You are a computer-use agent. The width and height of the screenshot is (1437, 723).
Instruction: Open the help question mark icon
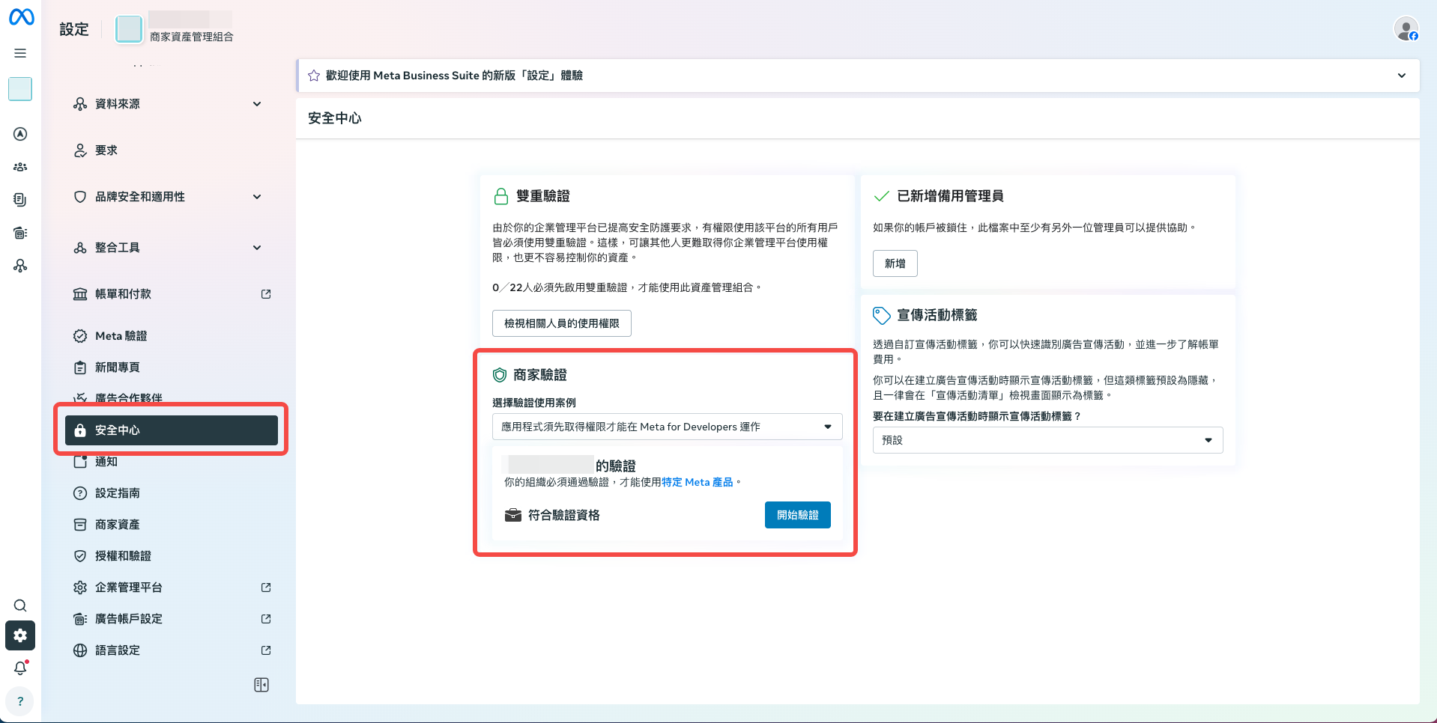(x=20, y=701)
